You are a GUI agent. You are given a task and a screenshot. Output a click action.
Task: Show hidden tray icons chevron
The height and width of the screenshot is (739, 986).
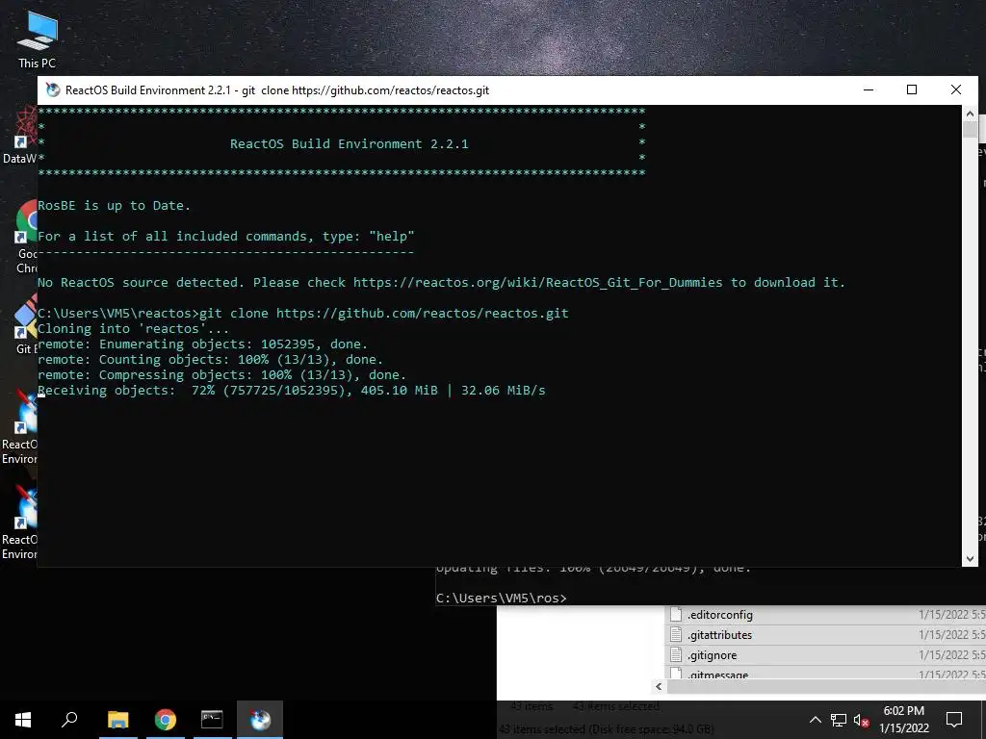tap(815, 720)
